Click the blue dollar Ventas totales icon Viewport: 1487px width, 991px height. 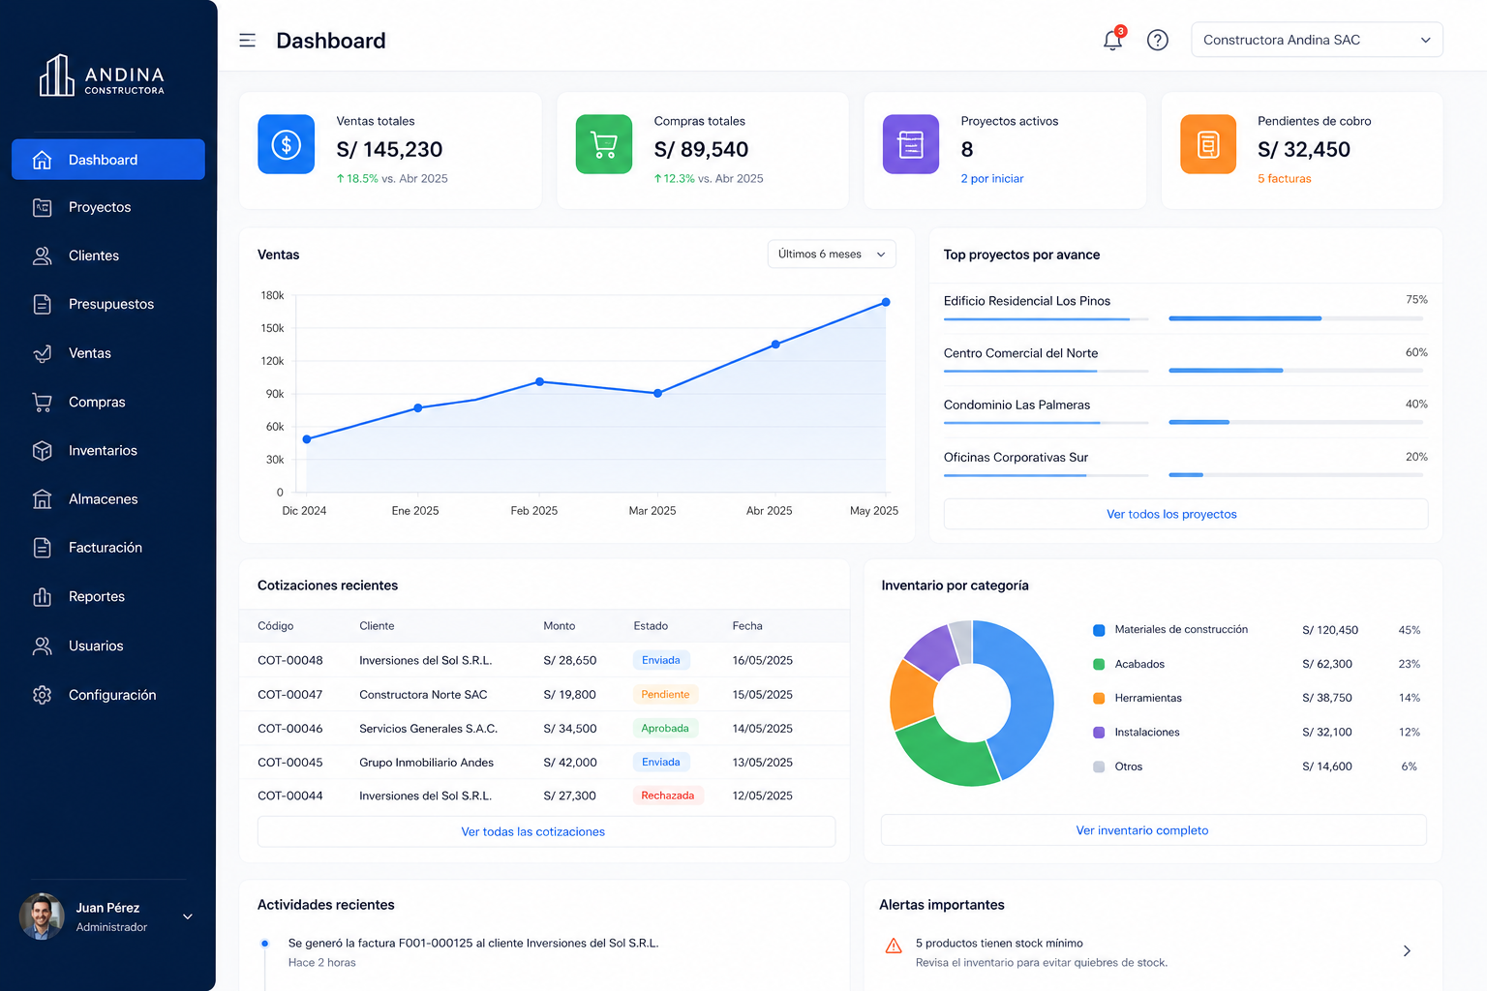pyautogui.click(x=286, y=144)
